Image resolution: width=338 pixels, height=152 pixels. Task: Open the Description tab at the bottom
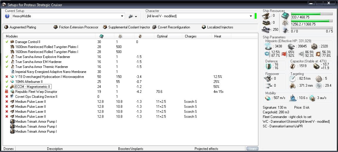[55, 149]
